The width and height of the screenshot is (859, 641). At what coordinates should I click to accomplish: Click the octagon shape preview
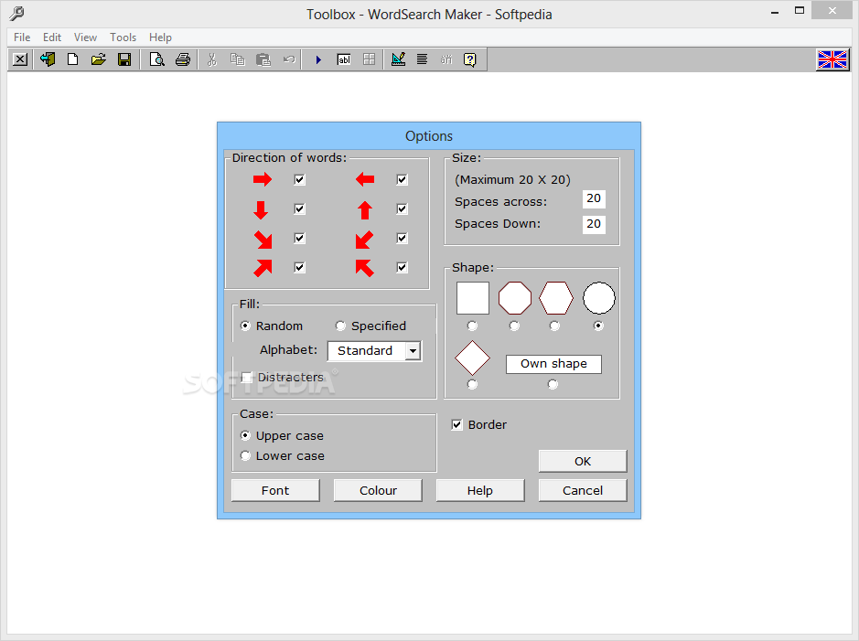pyautogui.click(x=515, y=298)
